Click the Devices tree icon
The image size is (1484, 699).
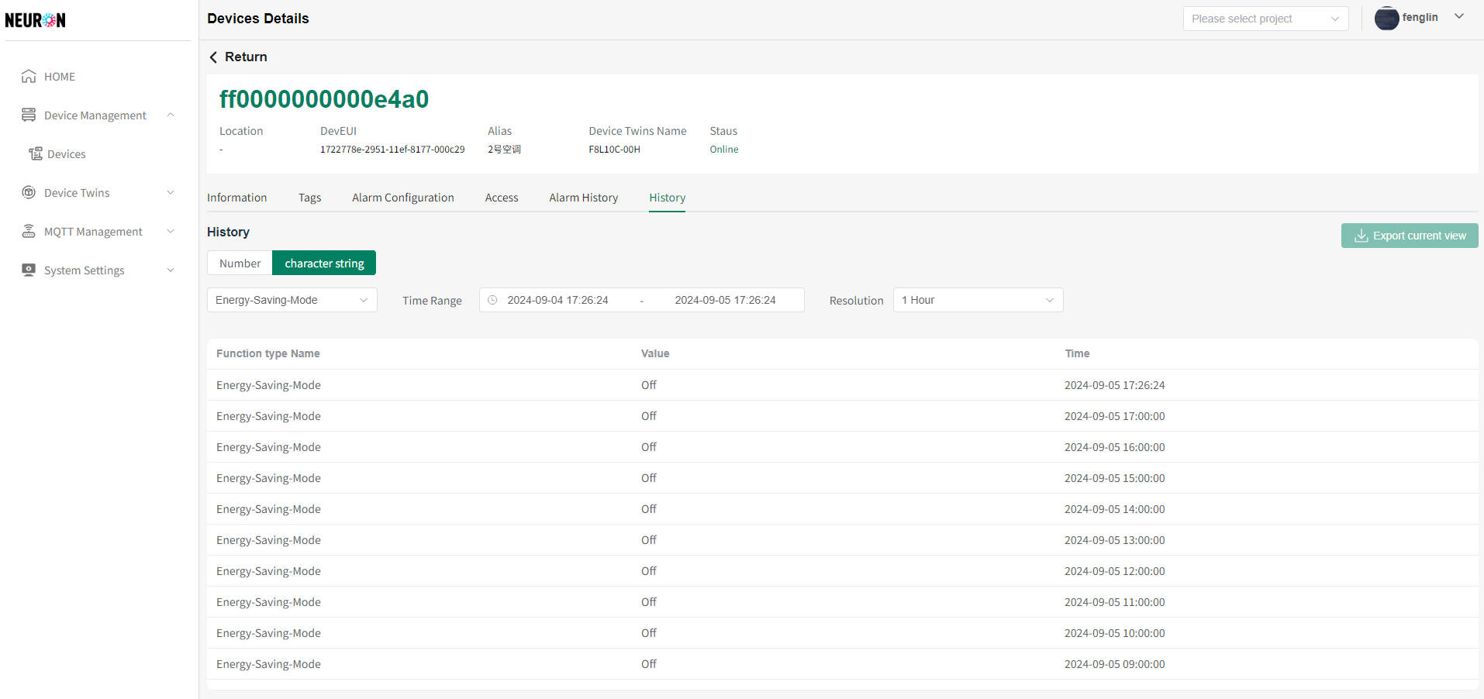coord(36,153)
